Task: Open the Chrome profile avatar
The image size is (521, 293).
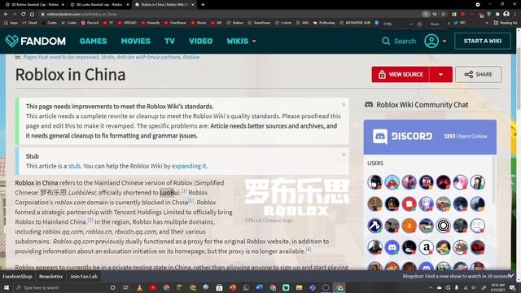Action: (506, 15)
